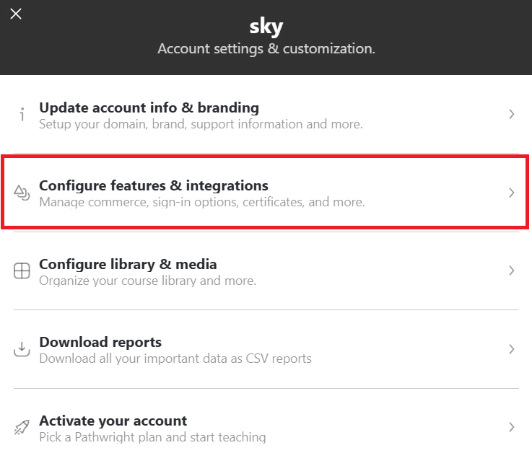
Task: Click the arrow beside Activate your account
Action: pyautogui.click(x=511, y=427)
